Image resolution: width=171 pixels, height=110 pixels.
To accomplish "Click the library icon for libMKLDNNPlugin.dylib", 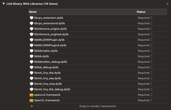I will point(31,40).
